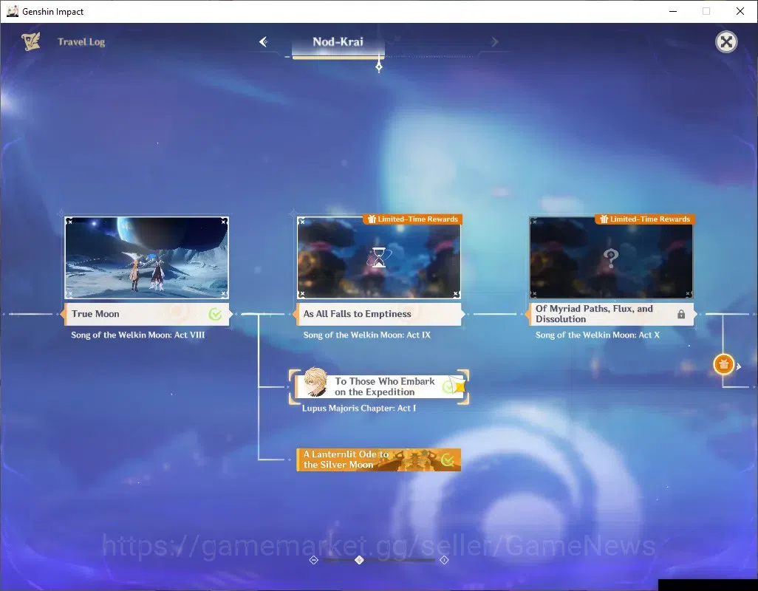Viewport: 758px width, 591px height.
Task: Click the checkmark on Lanternlit Ode banner
Action: click(448, 460)
